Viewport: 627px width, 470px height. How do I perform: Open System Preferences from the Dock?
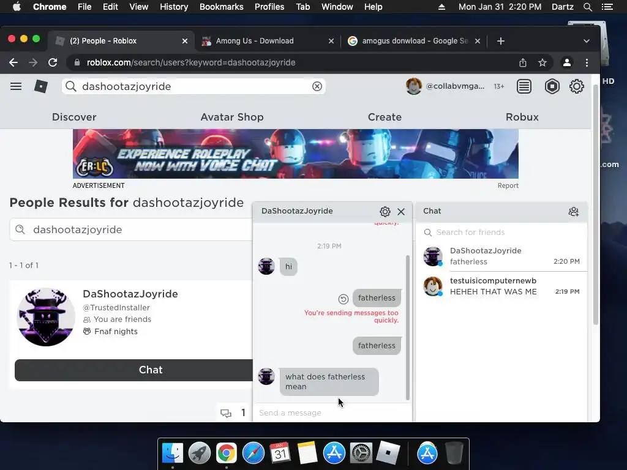click(x=361, y=453)
